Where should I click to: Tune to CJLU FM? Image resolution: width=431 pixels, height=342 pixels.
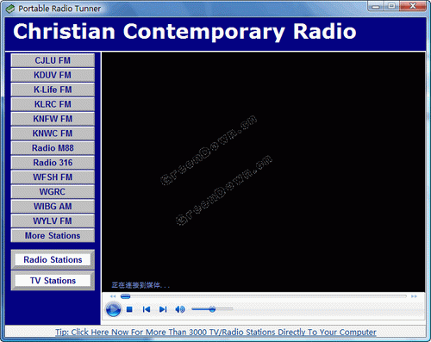pos(53,60)
